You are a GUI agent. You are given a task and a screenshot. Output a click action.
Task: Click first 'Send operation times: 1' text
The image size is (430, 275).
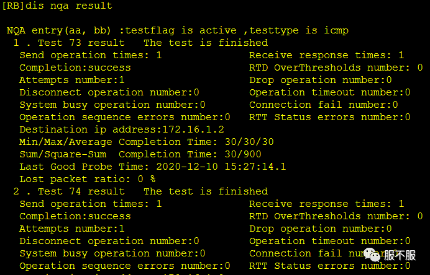pyautogui.click(x=91, y=55)
